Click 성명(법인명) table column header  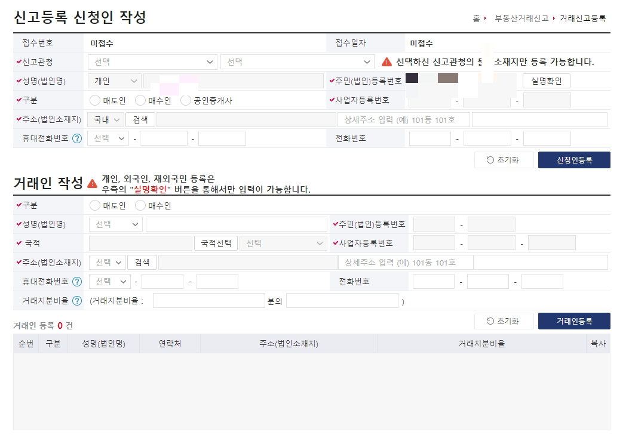103,344
